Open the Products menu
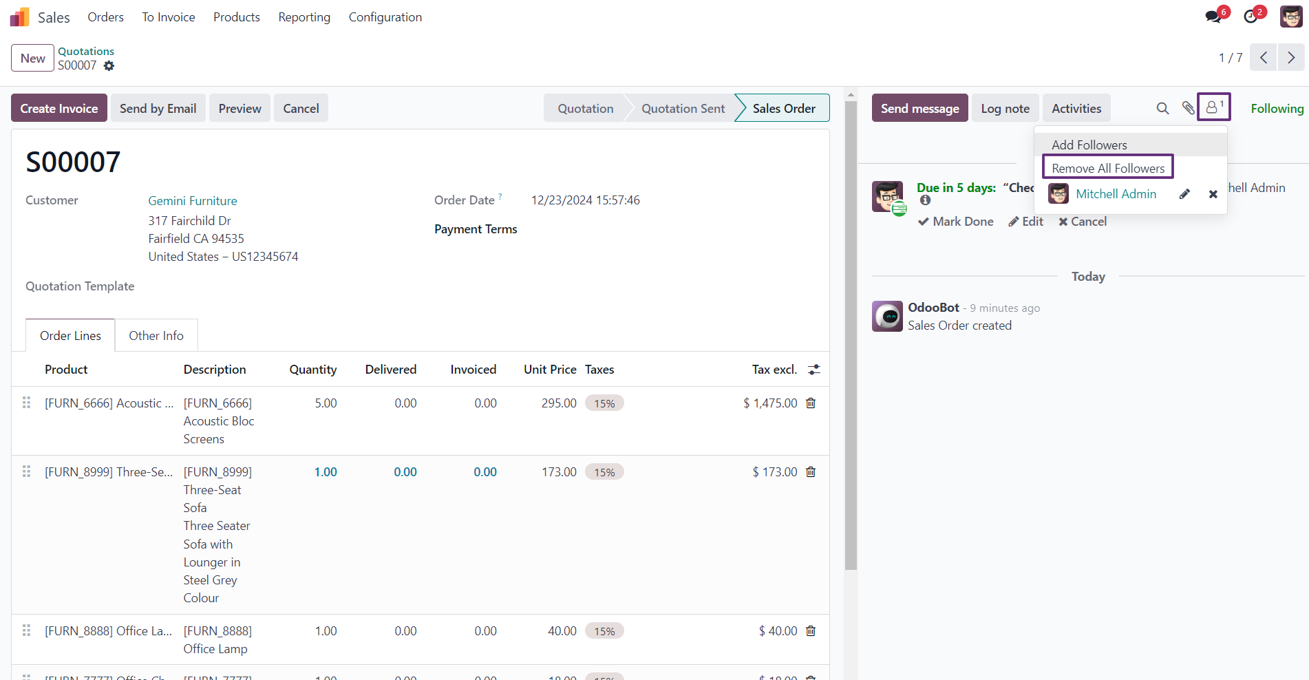The width and height of the screenshot is (1309, 680). [x=237, y=17]
